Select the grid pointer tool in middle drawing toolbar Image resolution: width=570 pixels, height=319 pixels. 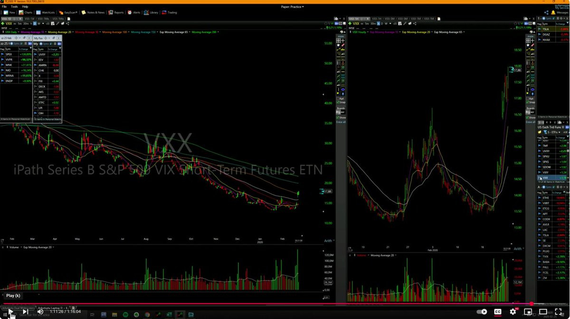[x=338, y=40]
